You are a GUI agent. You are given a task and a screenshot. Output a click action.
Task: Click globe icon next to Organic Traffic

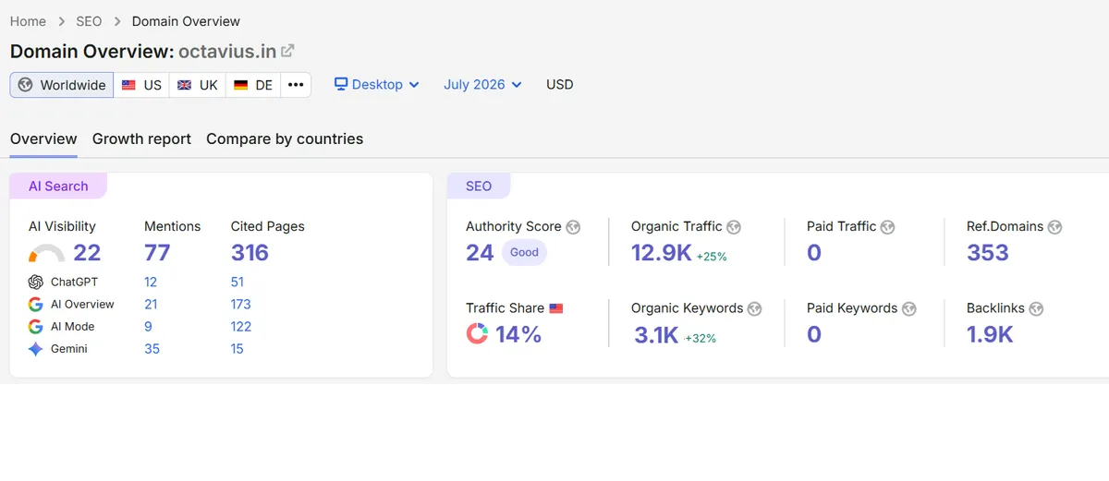734,227
